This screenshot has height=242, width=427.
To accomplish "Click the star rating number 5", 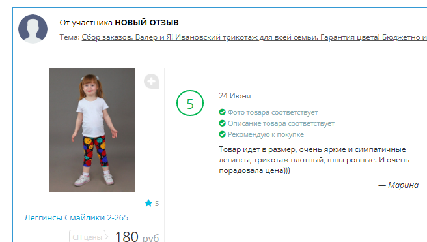I will click(157, 204).
